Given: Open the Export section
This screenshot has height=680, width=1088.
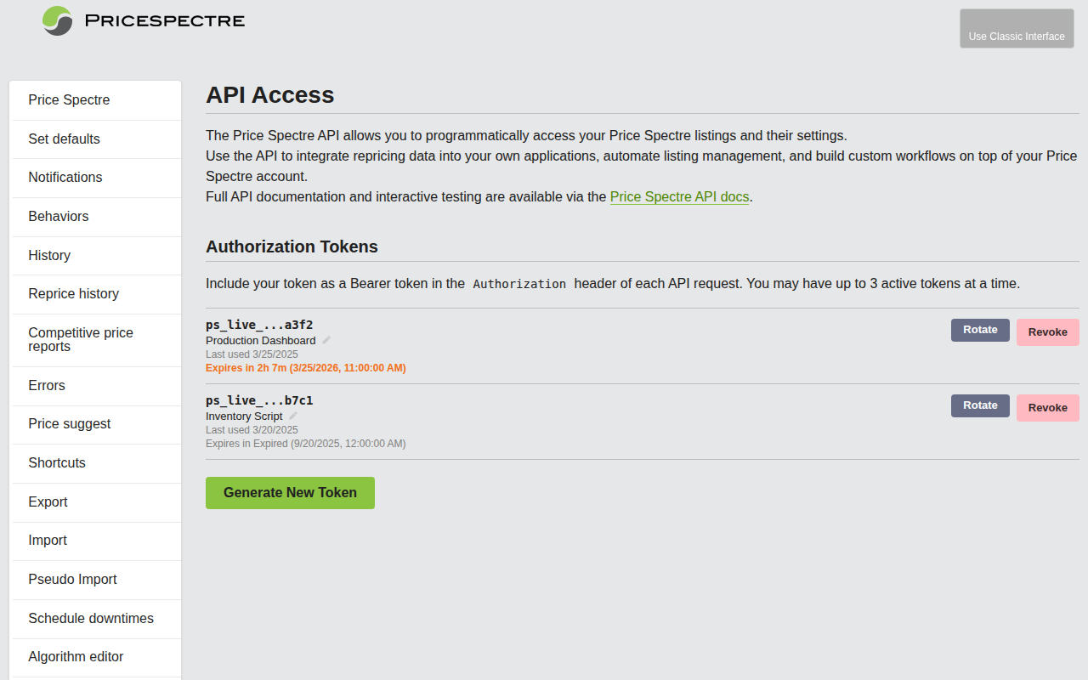Looking at the screenshot, I should click(48, 501).
